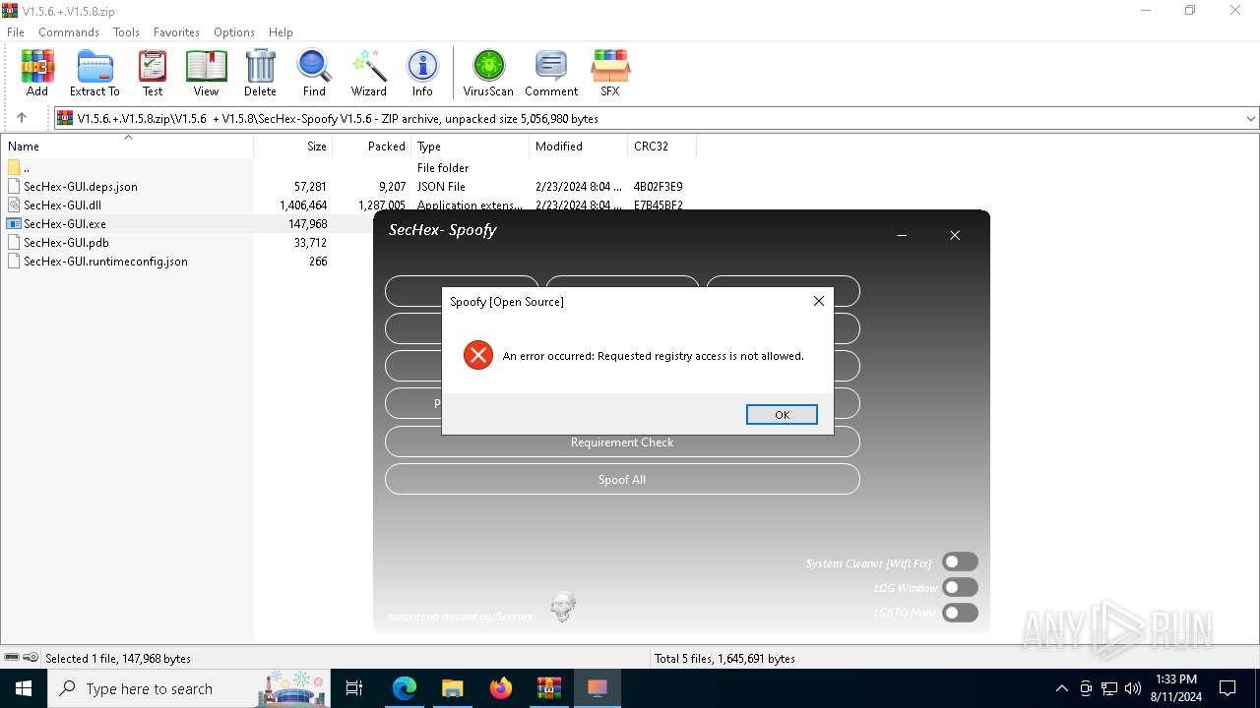Toggle LGBTQ Mode switch
Viewport: 1260px width, 708px height.
(960, 613)
